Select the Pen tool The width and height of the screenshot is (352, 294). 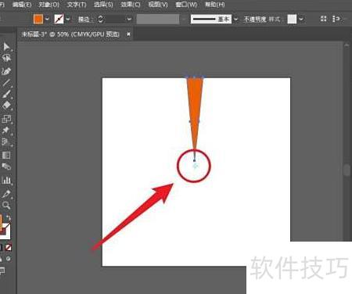coord(6,71)
